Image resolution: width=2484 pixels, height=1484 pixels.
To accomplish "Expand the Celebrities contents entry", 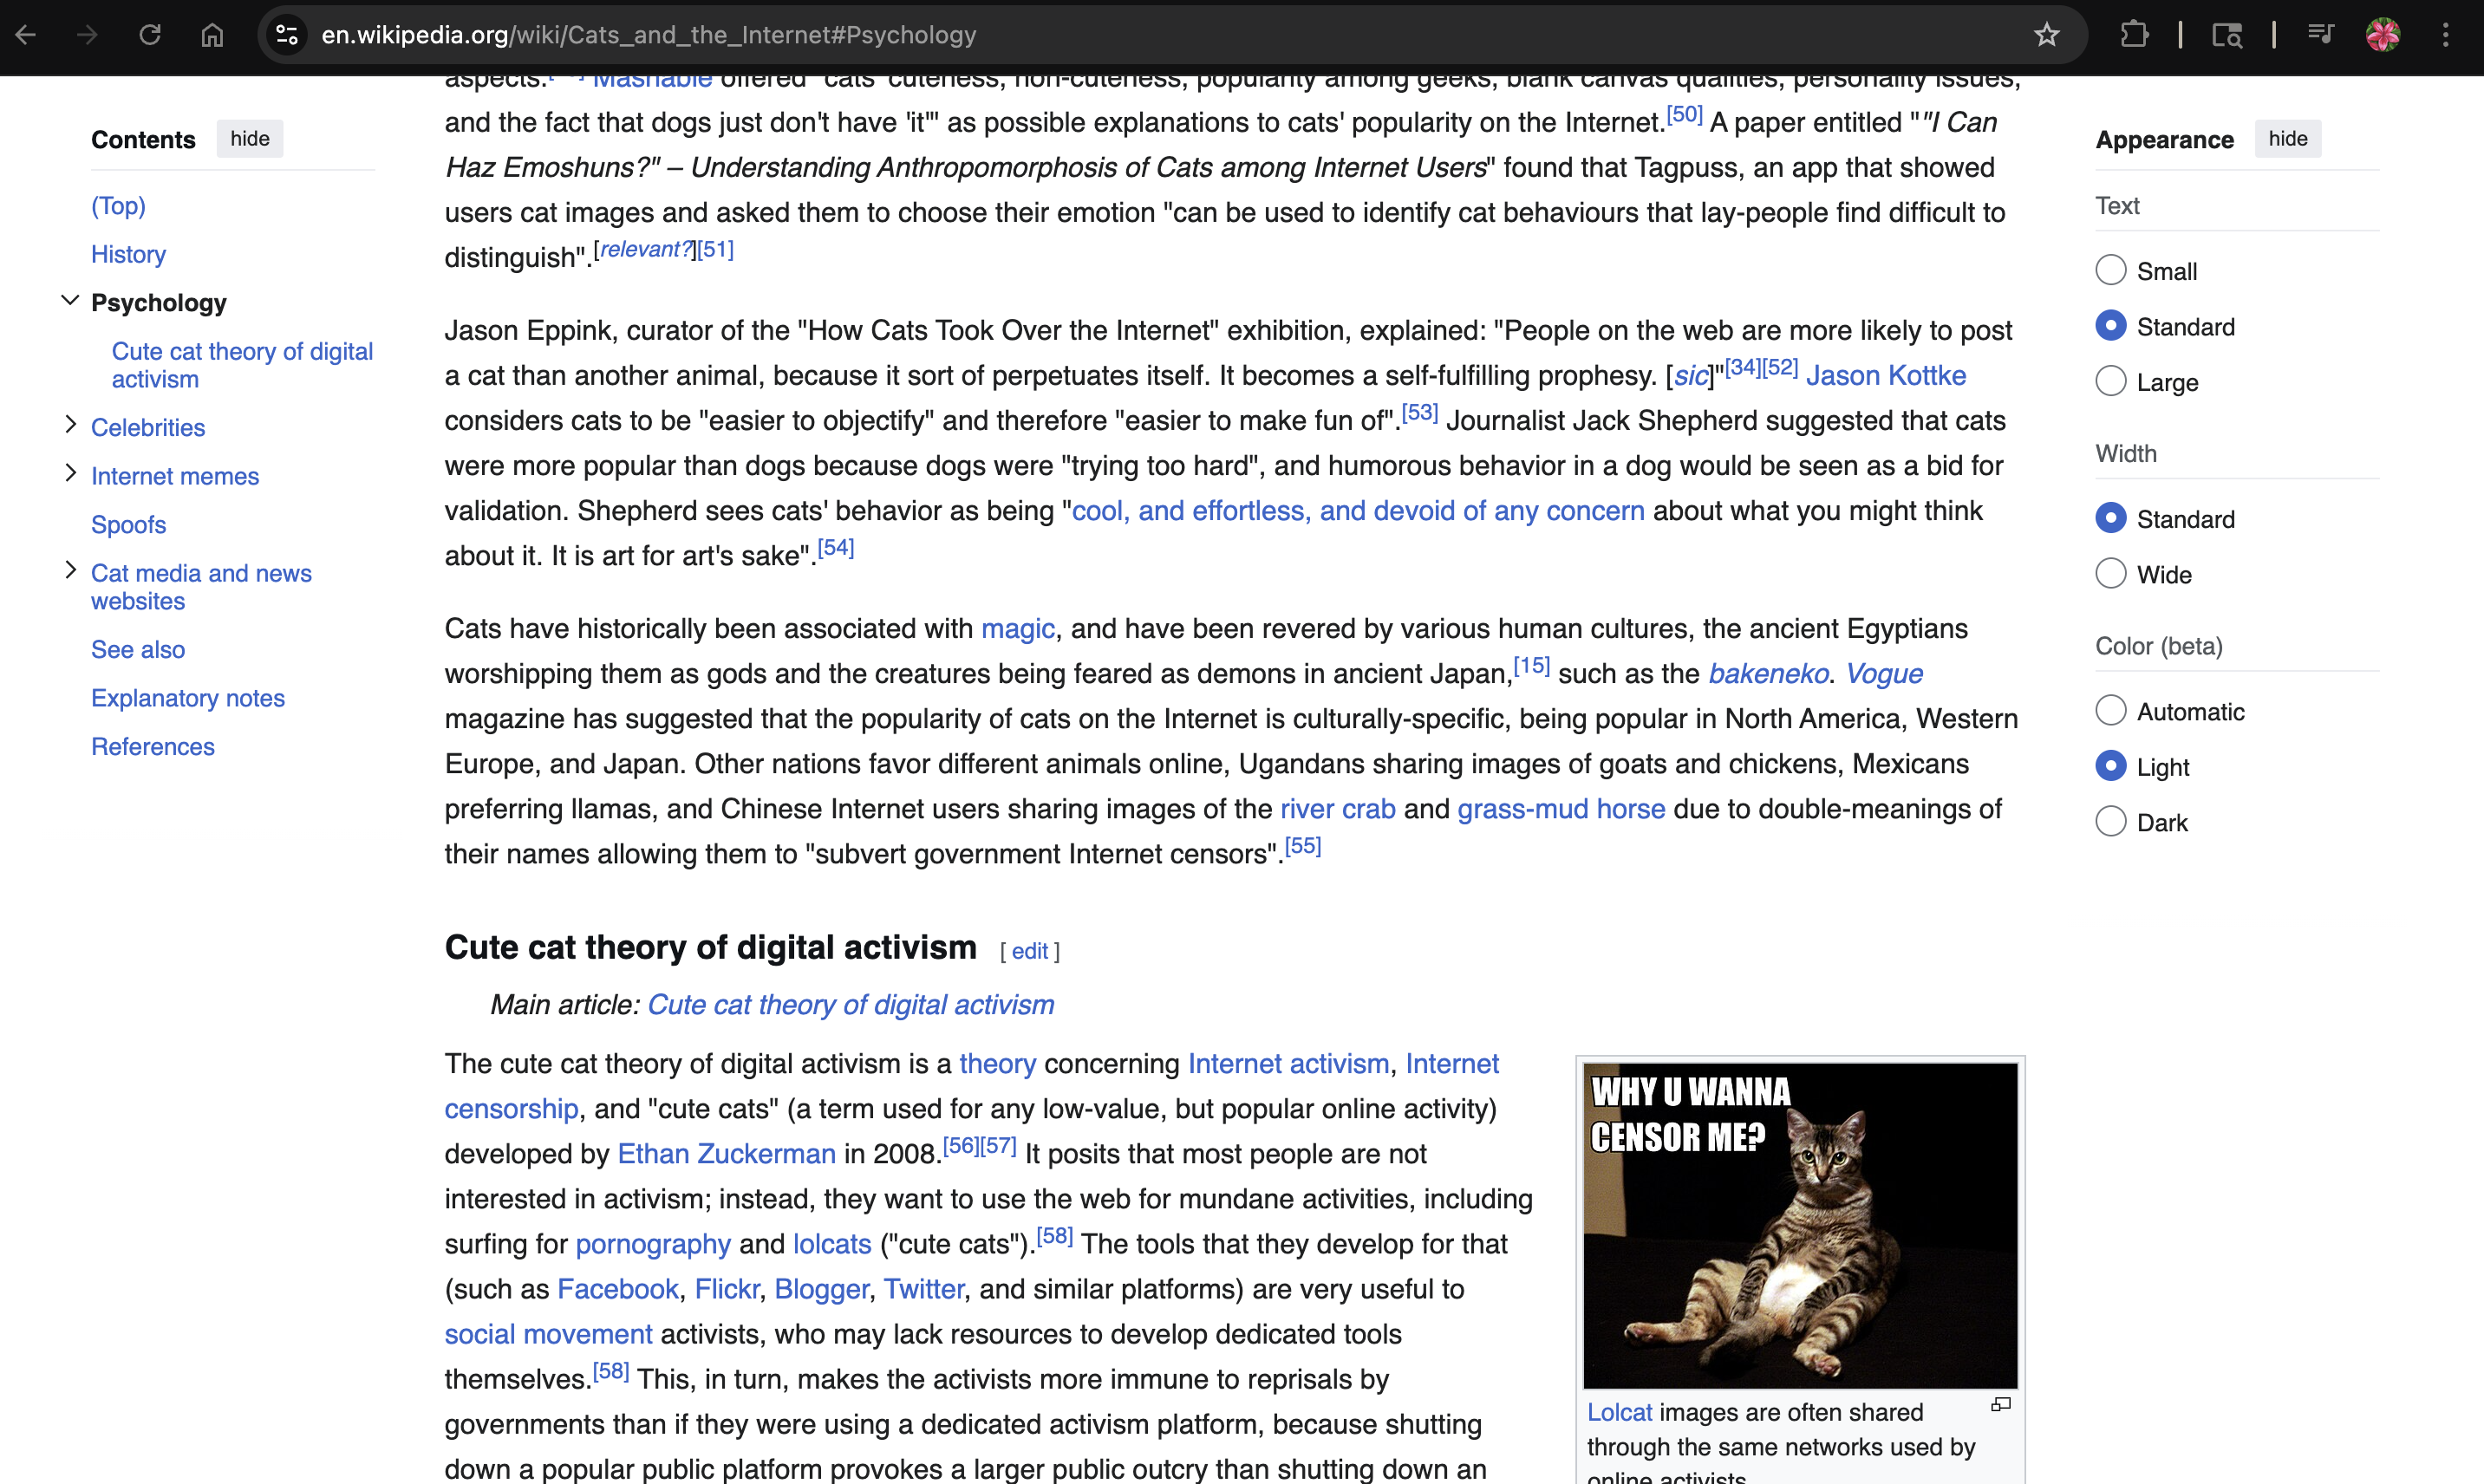I will coord(70,425).
